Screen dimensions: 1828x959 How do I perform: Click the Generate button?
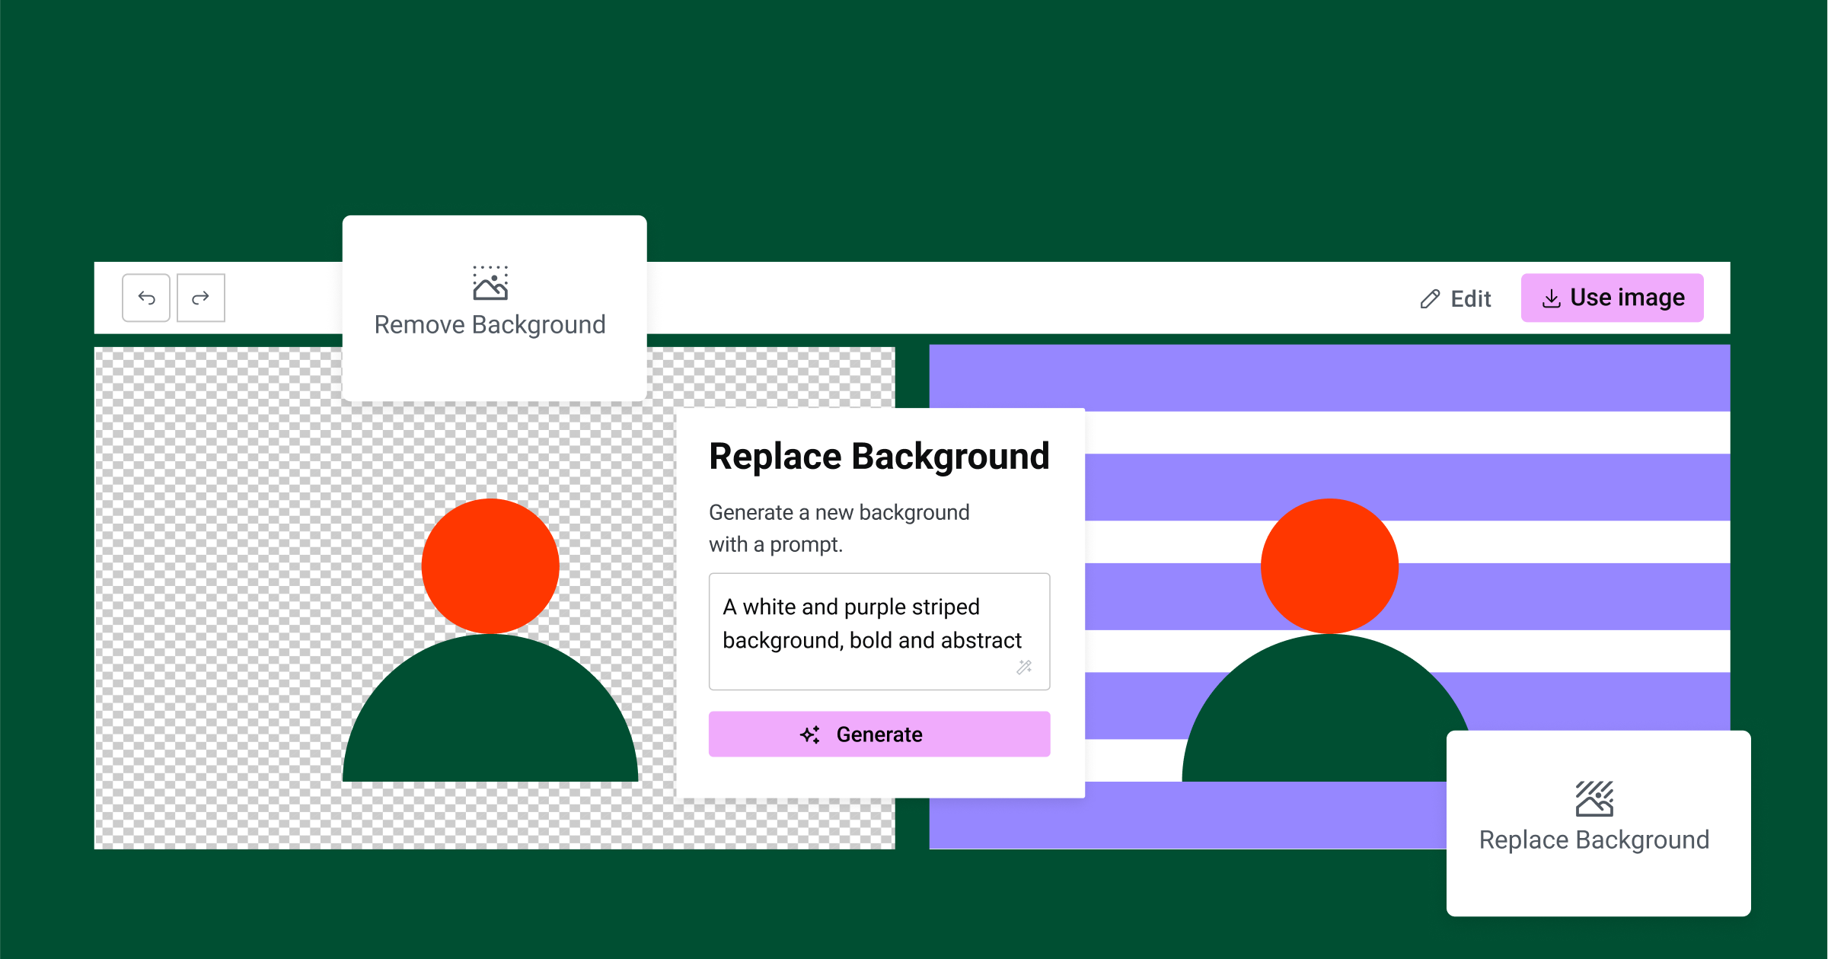tap(878, 734)
